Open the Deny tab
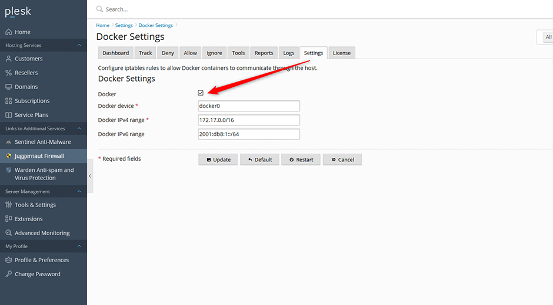This screenshot has height=305, width=553. click(168, 53)
